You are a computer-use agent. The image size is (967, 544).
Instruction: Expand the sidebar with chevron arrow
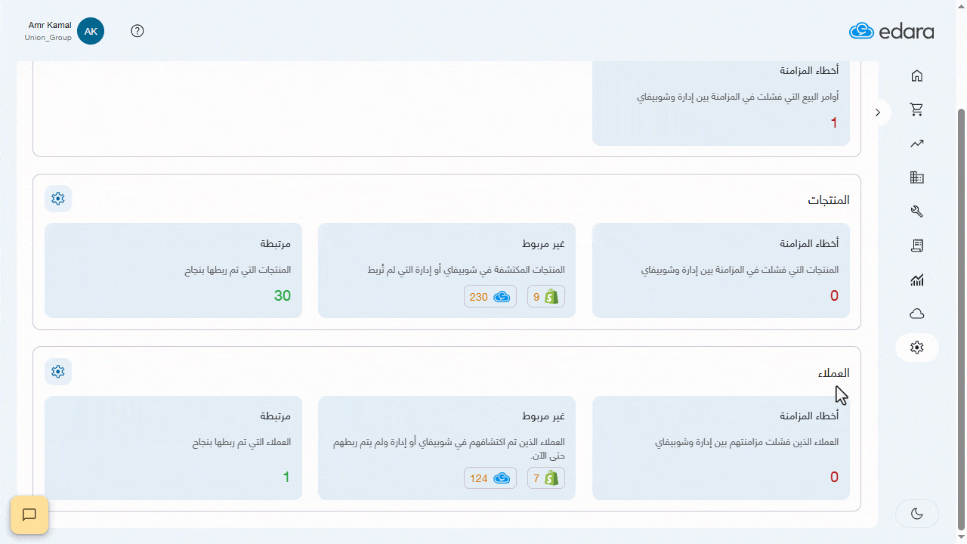click(x=878, y=113)
